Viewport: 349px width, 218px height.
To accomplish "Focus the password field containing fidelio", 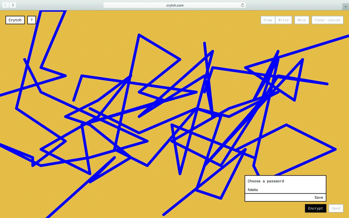I will point(285,190).
